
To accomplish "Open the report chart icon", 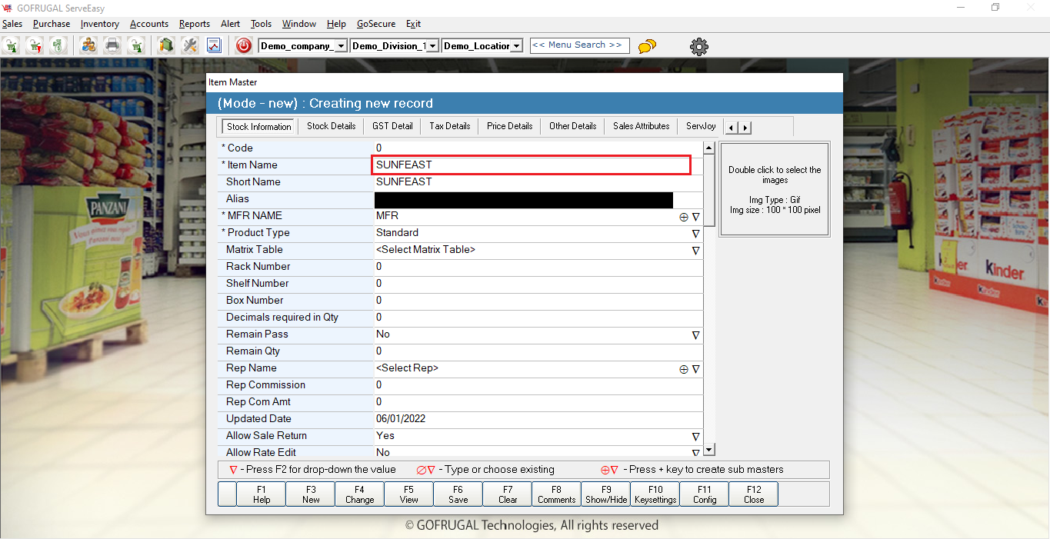I will (214, 45).
